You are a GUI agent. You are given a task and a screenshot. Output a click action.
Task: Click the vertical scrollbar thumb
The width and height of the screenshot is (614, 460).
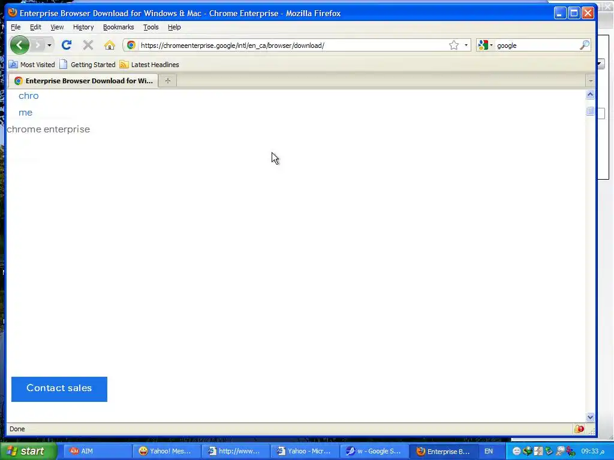pyautogui.click(x=590, y=111)
